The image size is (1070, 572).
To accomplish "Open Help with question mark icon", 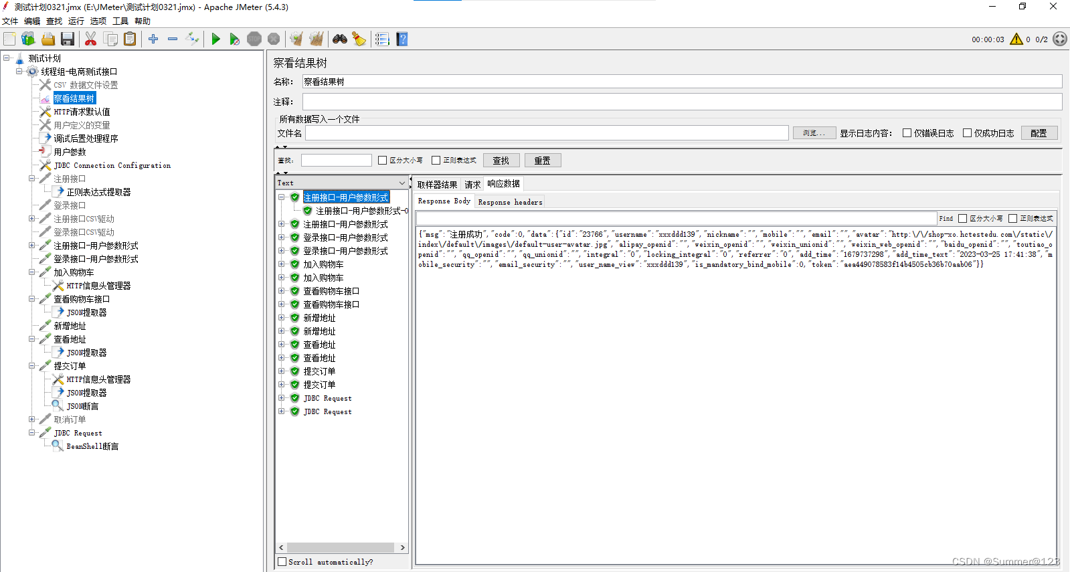I will [402, 39].
